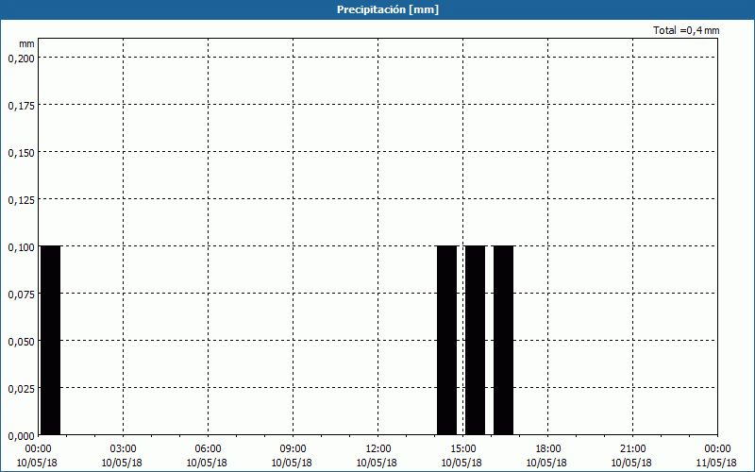Click the 0,125 y-axis label
Image resolution: width=755 pixels, height=472 pixels.
tap(21, 200)
